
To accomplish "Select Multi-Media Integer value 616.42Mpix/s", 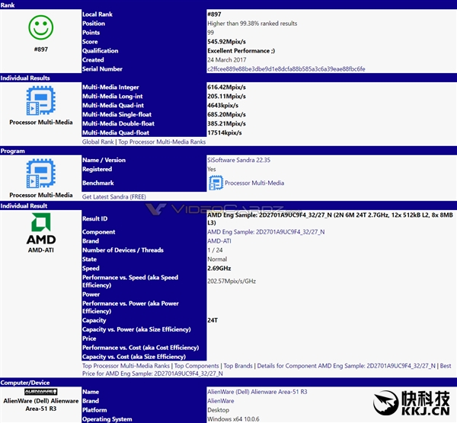I will (x=226, y=87).
